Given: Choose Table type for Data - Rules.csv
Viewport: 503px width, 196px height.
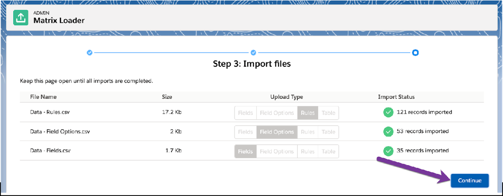Looking at the screenshot, I should 328,113.
